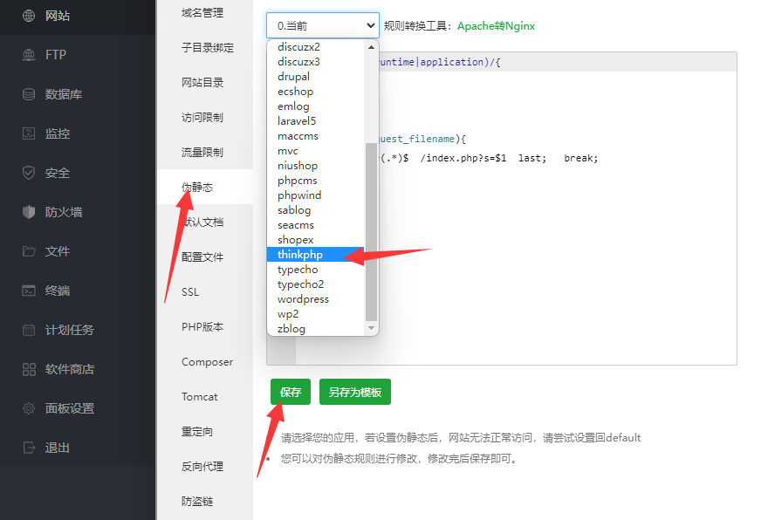782x520 pixels.
Task: Click the 安全 shield-check icon
Action: tap(29, 173)
